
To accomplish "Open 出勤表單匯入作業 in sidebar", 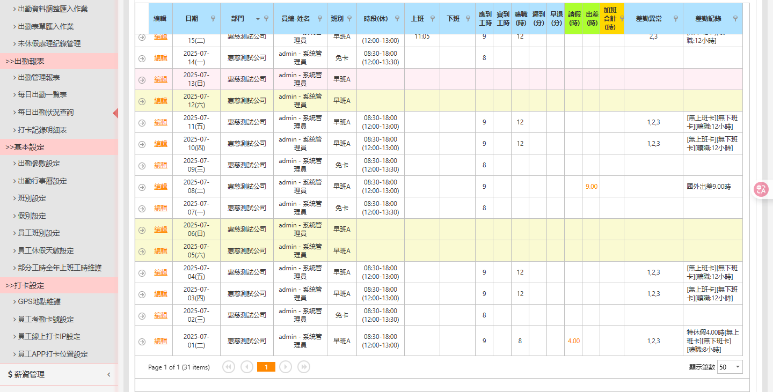I will pyautogui.click(x=46, y=26).
